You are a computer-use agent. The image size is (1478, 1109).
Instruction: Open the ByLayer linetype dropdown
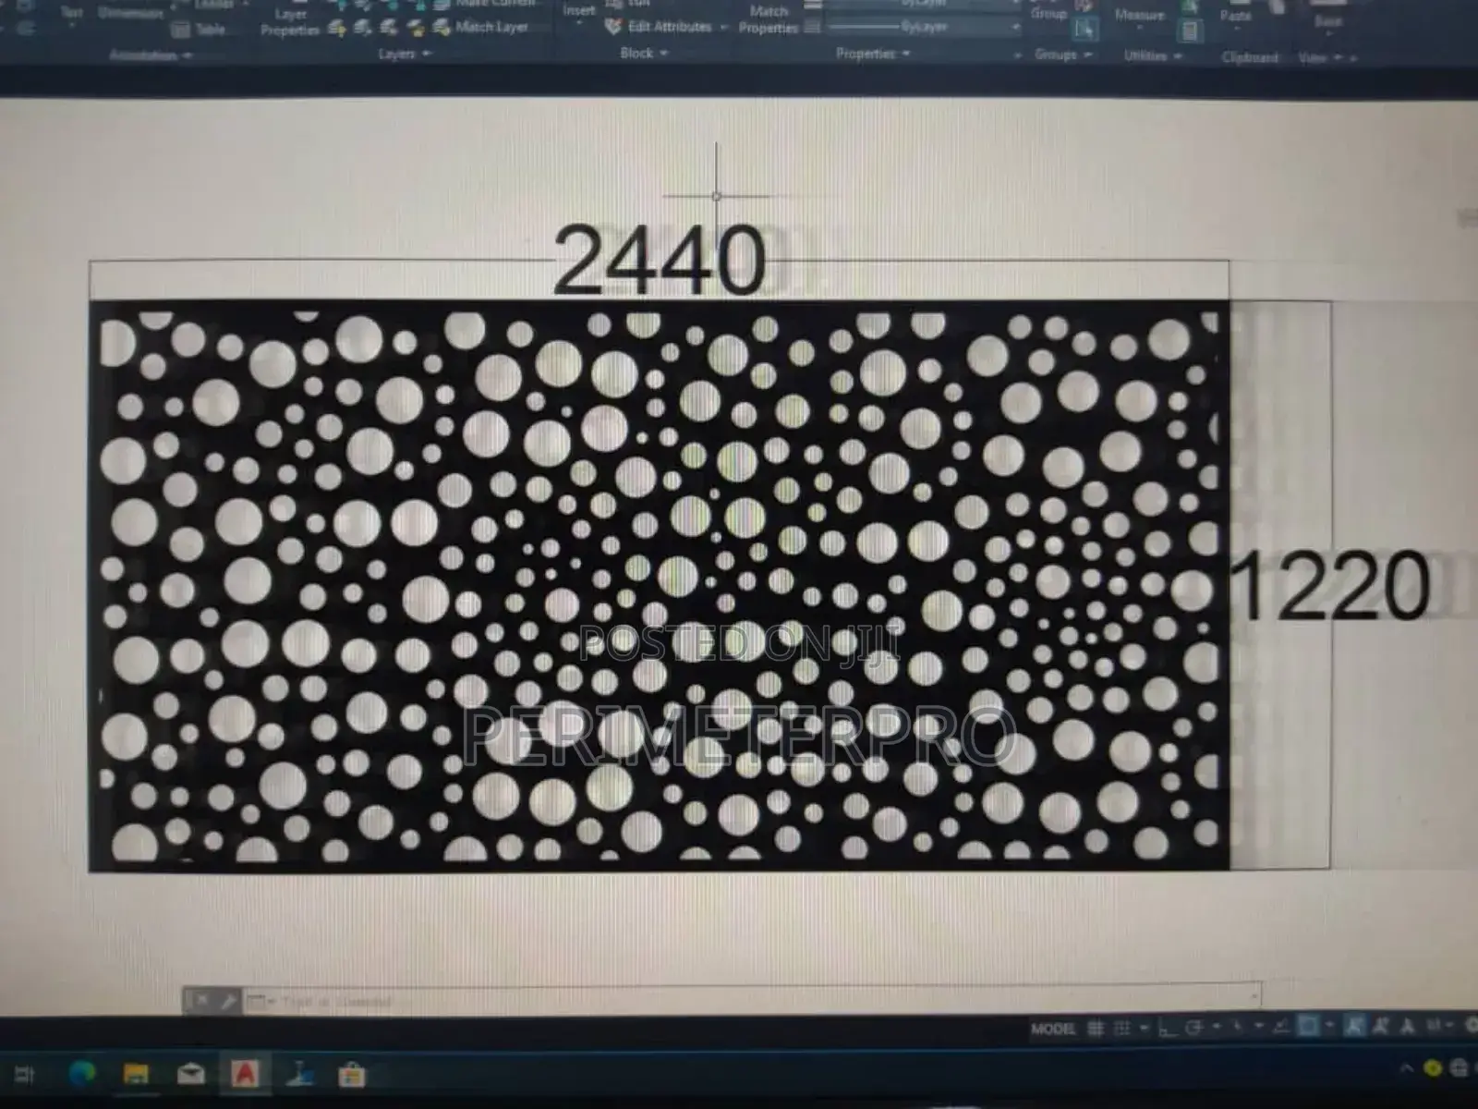[924, 28]
